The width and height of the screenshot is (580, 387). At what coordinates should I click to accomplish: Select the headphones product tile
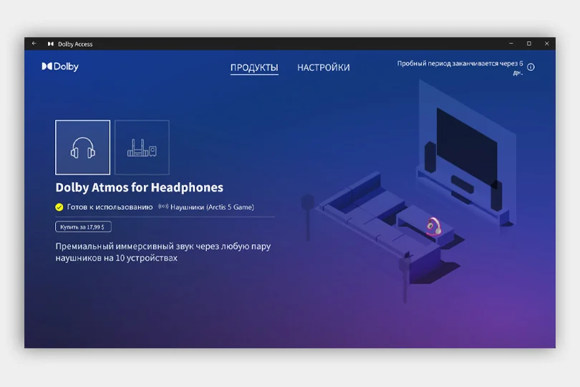coord(82,147)
